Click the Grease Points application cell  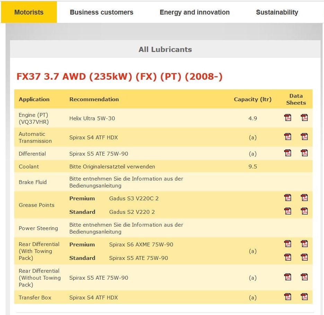(37, 205)
